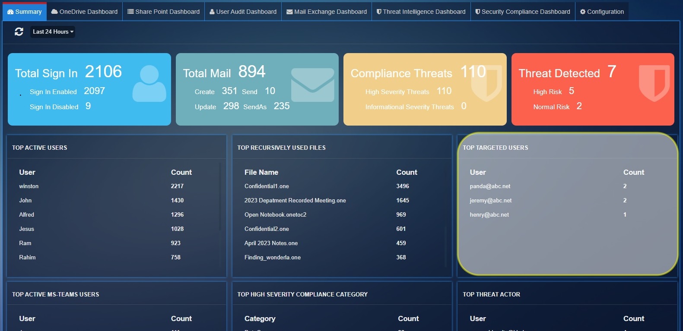Viewport: 683px width, 331px height.
Task: Switch to the Summary tab
Action: click(x=25, y=12)
